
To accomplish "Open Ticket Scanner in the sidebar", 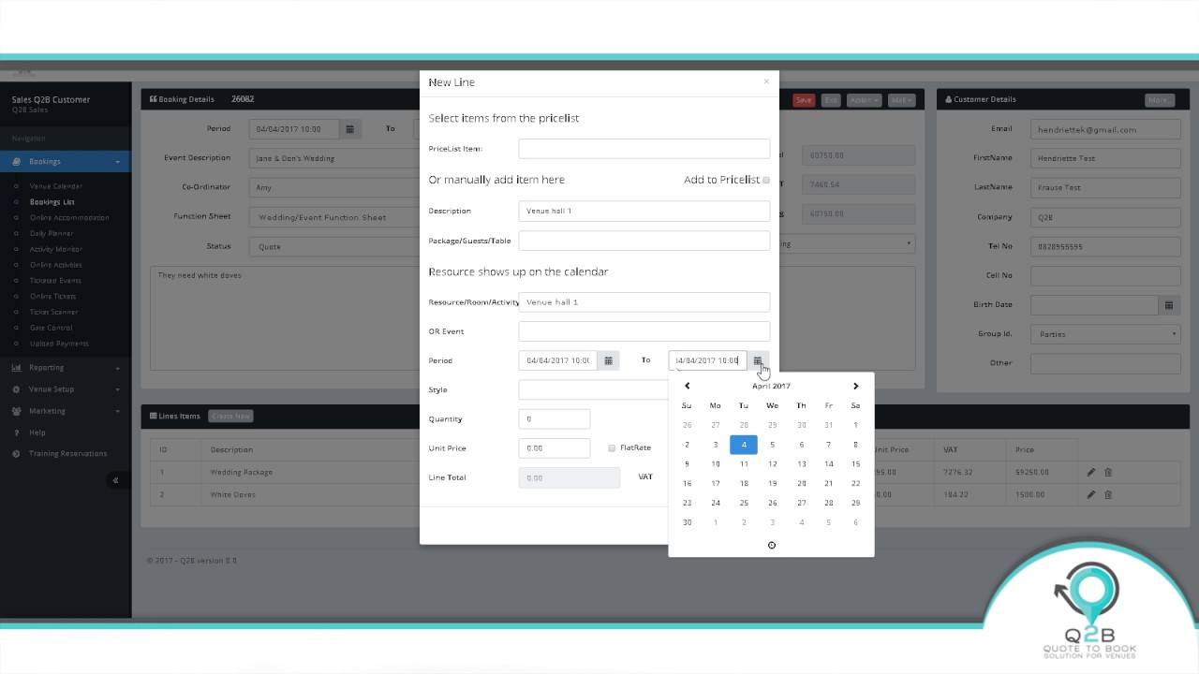I will coord(53,312).
